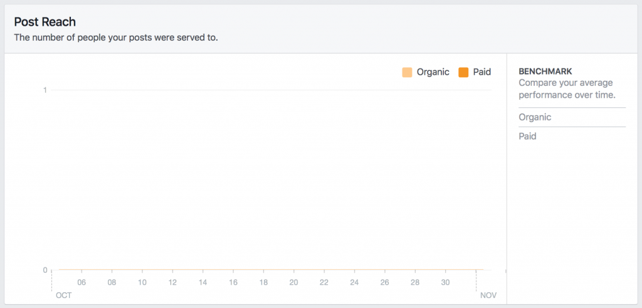
Task: Select the 14 date tick on axis
Action: point(203,283)
